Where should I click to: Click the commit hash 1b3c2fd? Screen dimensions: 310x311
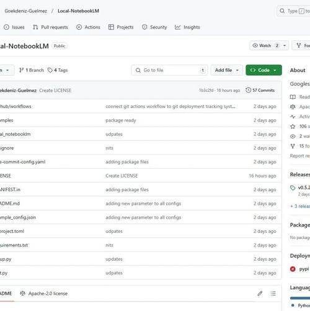tap(206, 91)
